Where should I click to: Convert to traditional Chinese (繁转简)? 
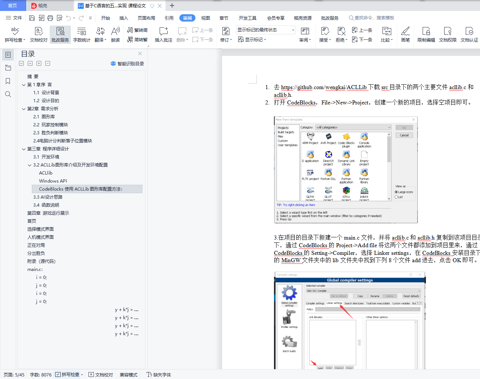point(137,30)
